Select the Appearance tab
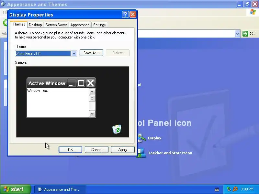The height and width of the screenshot is (194, 259). point(80,25)
